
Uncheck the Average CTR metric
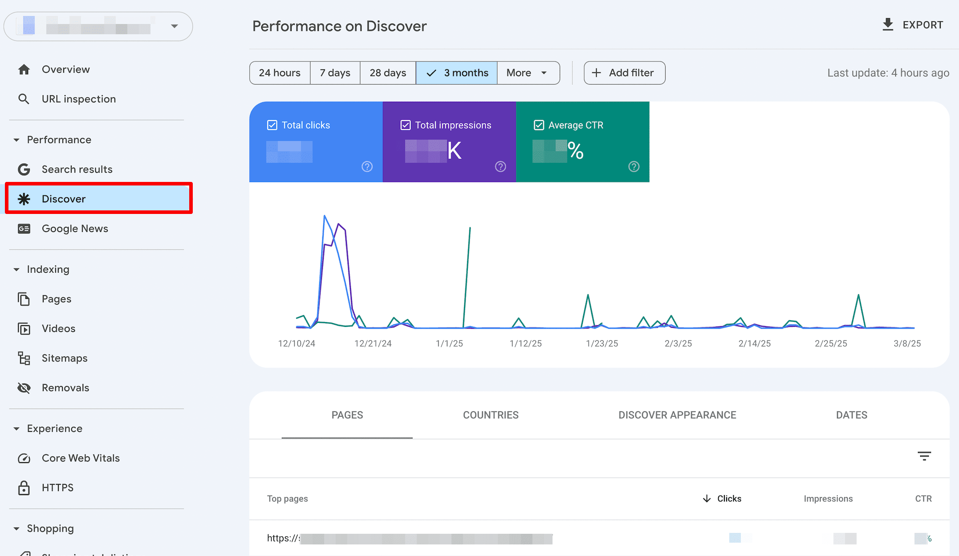[x=539, y=125]
